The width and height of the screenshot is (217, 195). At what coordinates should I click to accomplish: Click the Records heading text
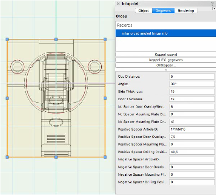(x=125, y=25)
